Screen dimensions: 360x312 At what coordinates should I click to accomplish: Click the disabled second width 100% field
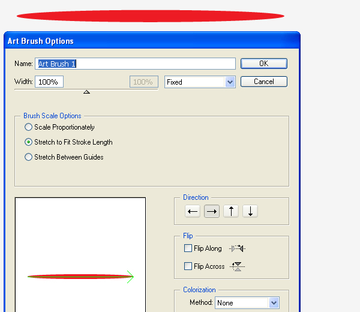tap(144, 82)
